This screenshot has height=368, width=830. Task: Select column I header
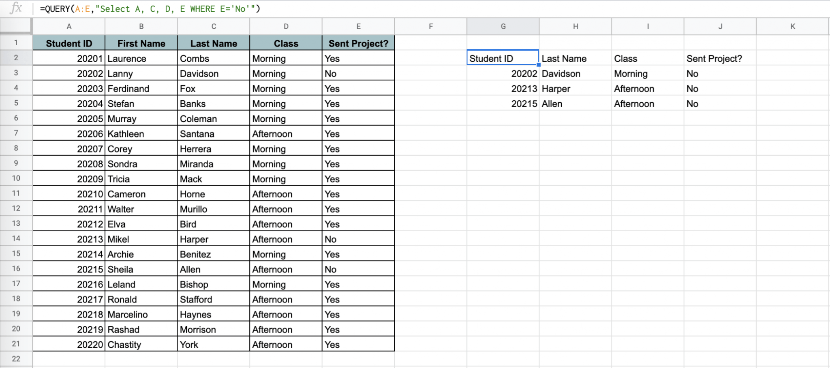[648, 26]
